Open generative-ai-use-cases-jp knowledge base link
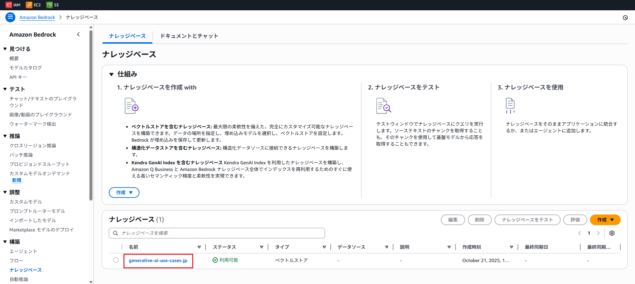This screenshot has height=284, width=635. point(158,260)
